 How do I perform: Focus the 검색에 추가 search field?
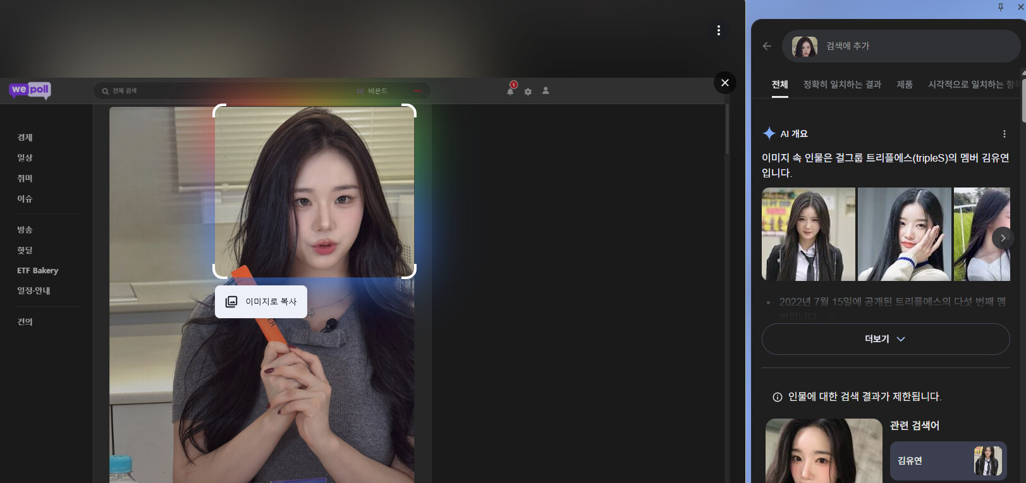(x=901, y=46)
